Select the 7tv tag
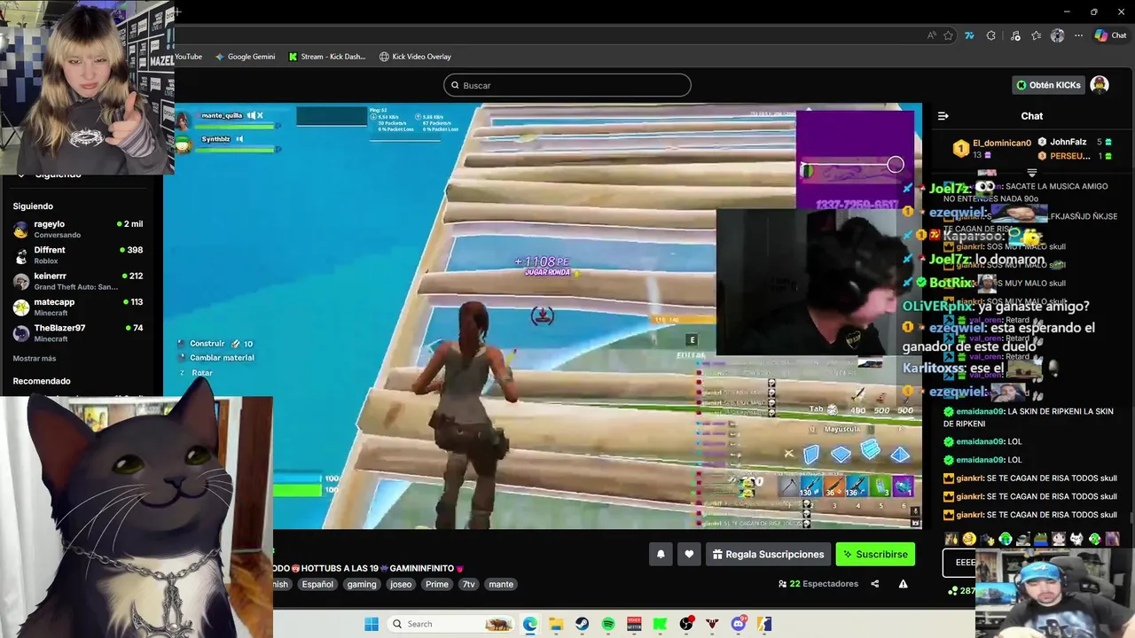The width and height of the screenshot is (1135, 638). coord(469,585)
